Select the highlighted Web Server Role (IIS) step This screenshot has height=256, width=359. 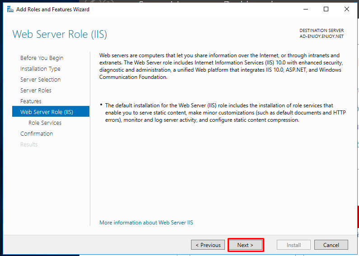(x=51, y=111)
